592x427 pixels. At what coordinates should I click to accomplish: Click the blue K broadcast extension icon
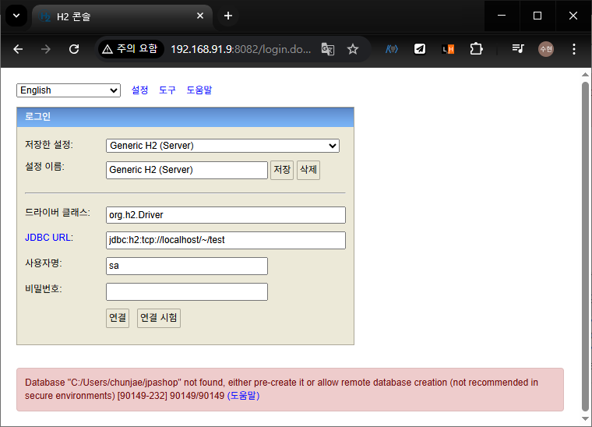coord(392,49)
